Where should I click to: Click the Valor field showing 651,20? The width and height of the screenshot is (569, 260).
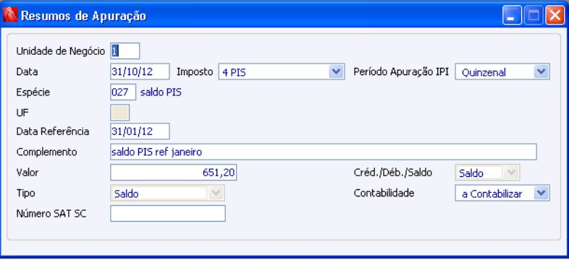tap(174, 173)
